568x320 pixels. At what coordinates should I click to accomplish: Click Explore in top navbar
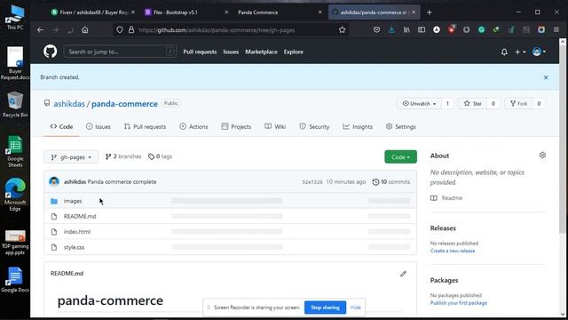click(x=294, y=52)
